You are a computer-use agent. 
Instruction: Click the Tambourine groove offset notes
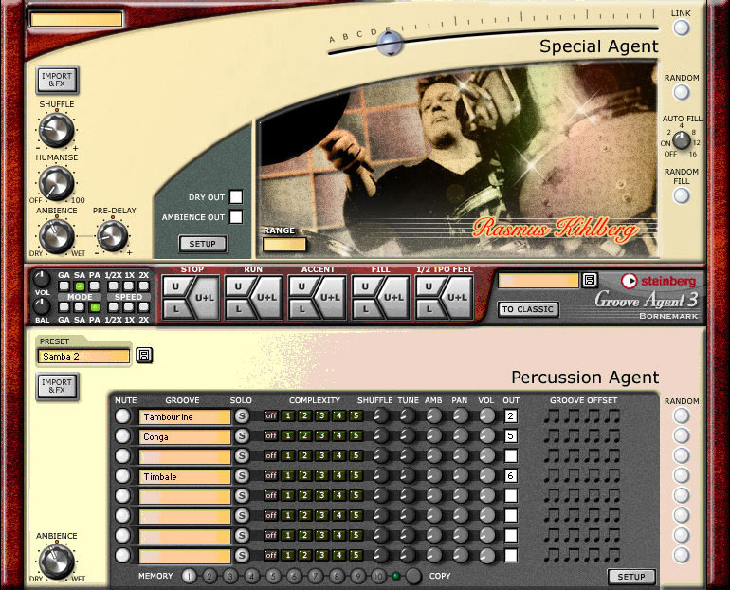pyautogui.click(x=582, y=415)
